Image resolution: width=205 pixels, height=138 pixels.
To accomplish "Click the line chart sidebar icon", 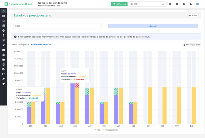I will 3,74.
